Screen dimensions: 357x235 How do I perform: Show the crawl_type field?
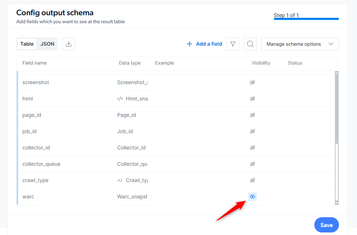(x=252, y=180)
